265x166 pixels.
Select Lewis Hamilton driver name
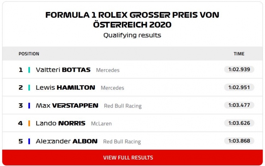(x=65, y=88)
